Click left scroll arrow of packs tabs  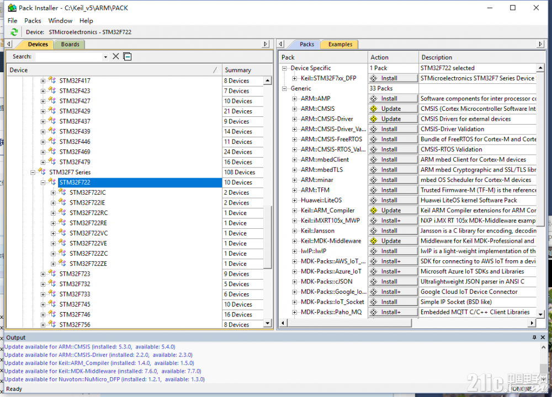click(280, 44)
